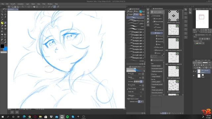Select the Auto select magic wand tool
Image resolution: width=212 pixels, height=119 pixels.
click(5, 17)
